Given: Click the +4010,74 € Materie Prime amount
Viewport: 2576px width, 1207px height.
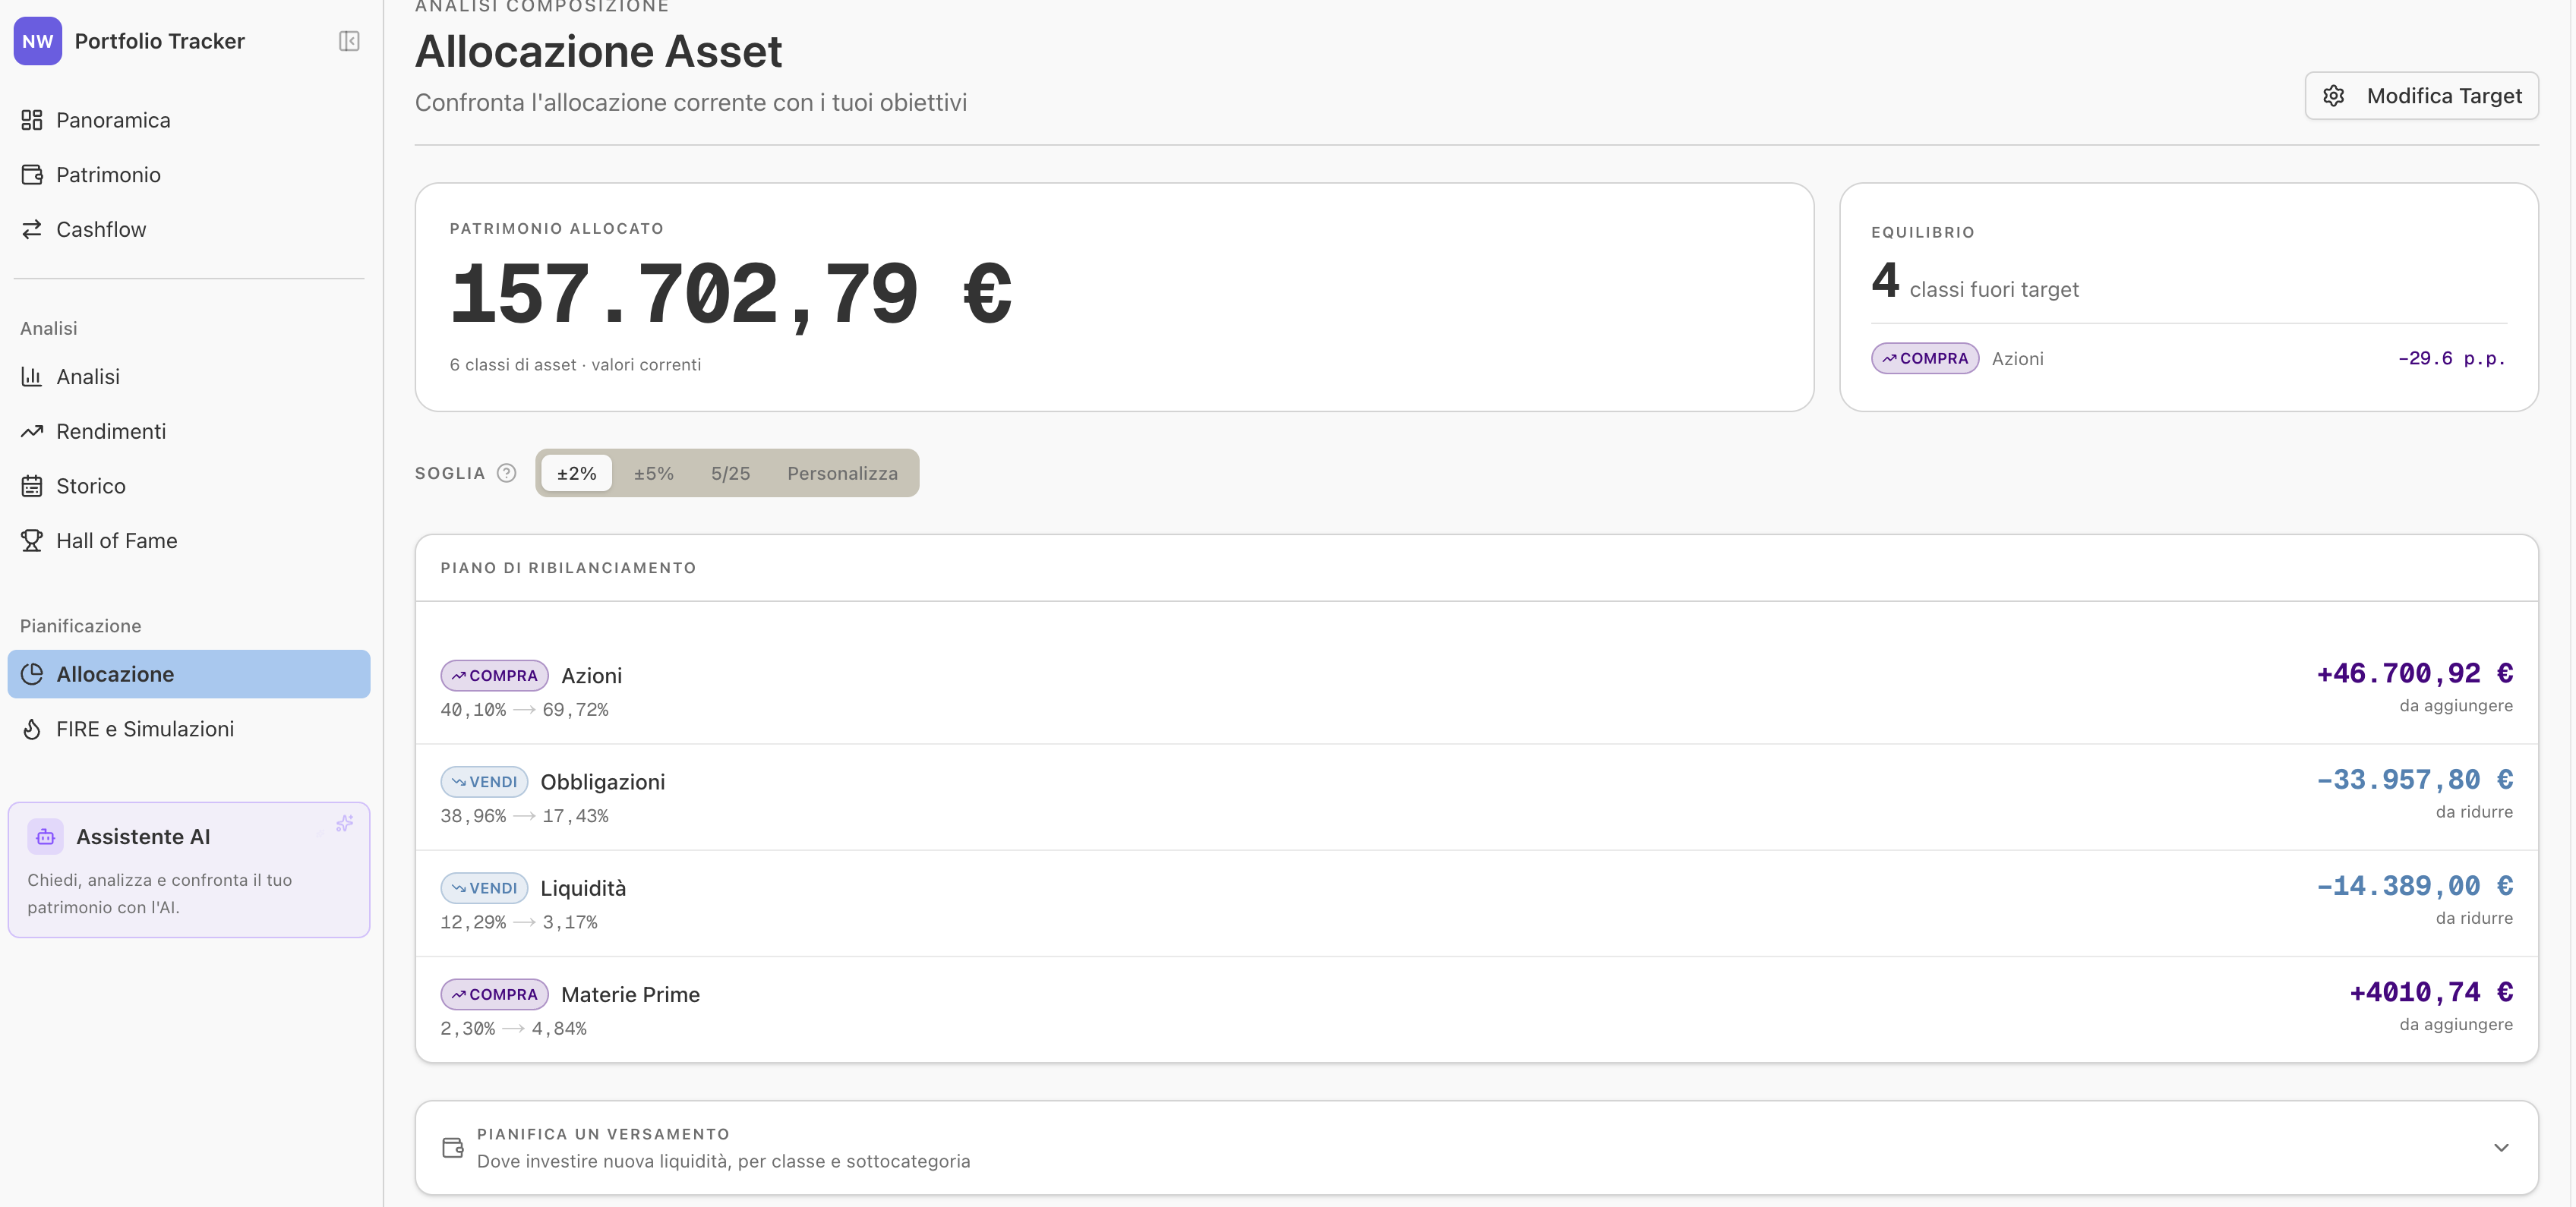Looking at the screenshot, I should [x=2431, y=993].
